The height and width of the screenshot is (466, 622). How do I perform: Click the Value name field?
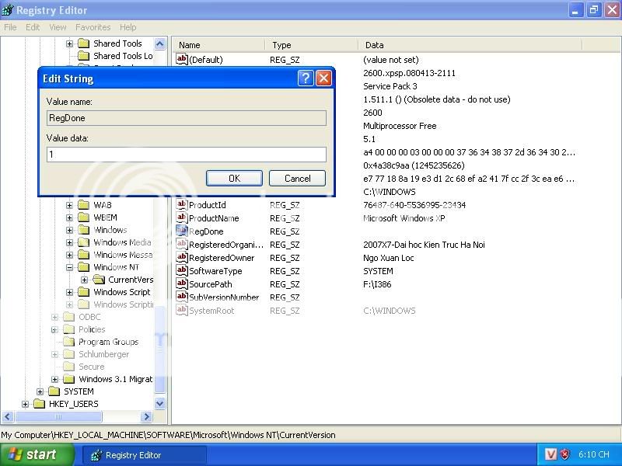(x=187, y=118)
